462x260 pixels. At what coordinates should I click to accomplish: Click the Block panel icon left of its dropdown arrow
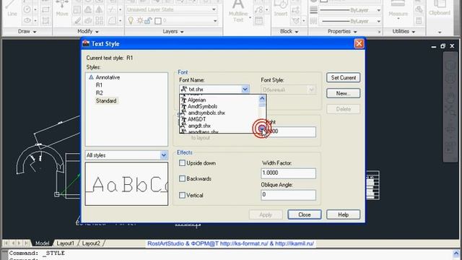(x=295, y=21)
